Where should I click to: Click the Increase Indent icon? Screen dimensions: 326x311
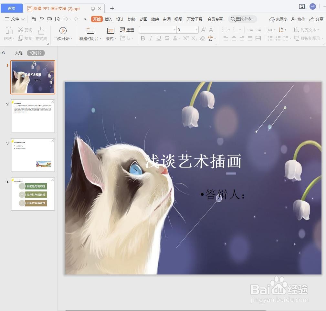pyautogui.click(x=258, y=30)
